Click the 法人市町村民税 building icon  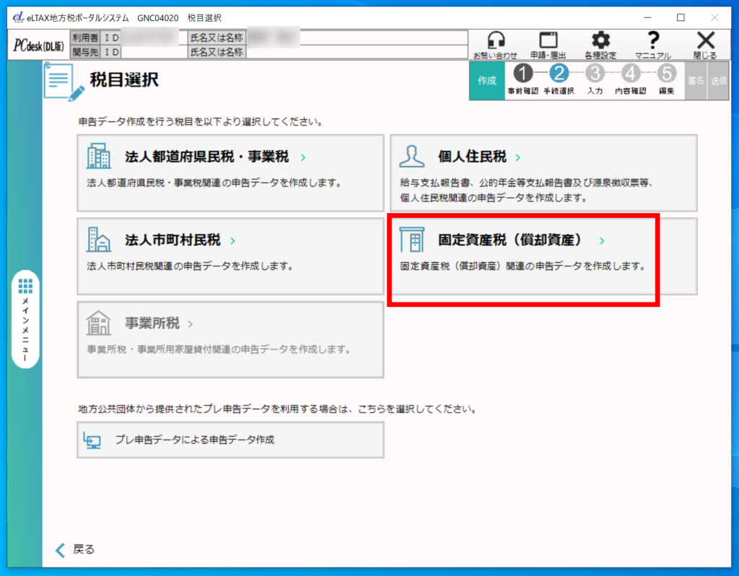99,240
